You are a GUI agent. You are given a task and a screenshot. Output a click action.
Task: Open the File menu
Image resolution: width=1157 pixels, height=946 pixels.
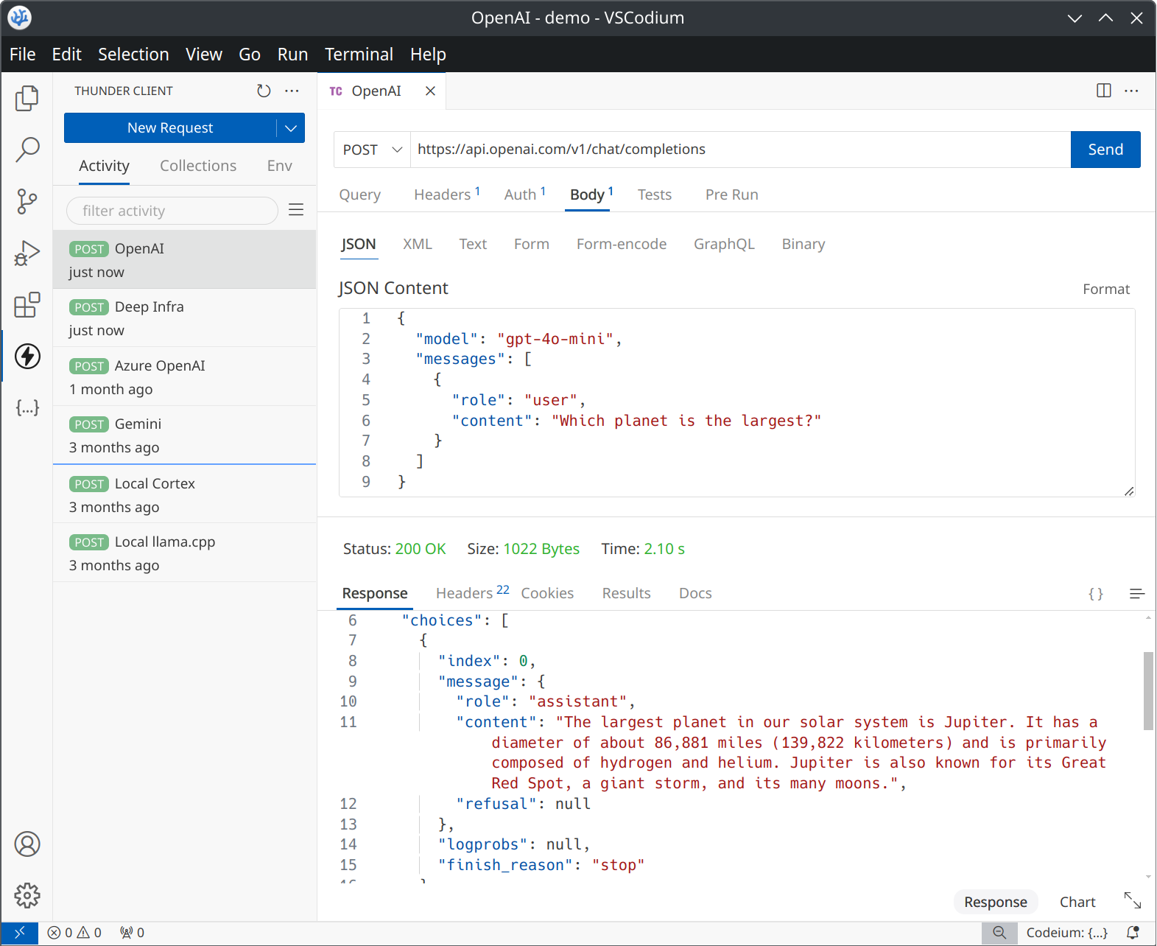click(x=23, y=55)
